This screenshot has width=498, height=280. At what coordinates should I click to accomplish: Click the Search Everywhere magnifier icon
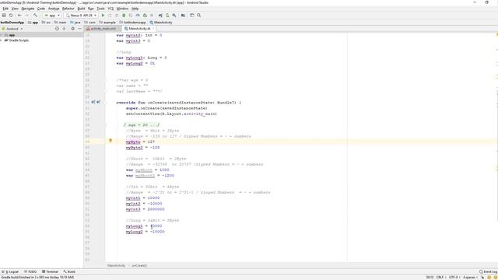point(199,16)
